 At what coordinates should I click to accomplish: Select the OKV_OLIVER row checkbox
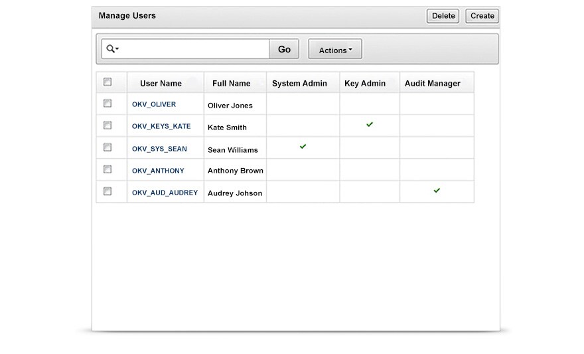click(108, 104)
